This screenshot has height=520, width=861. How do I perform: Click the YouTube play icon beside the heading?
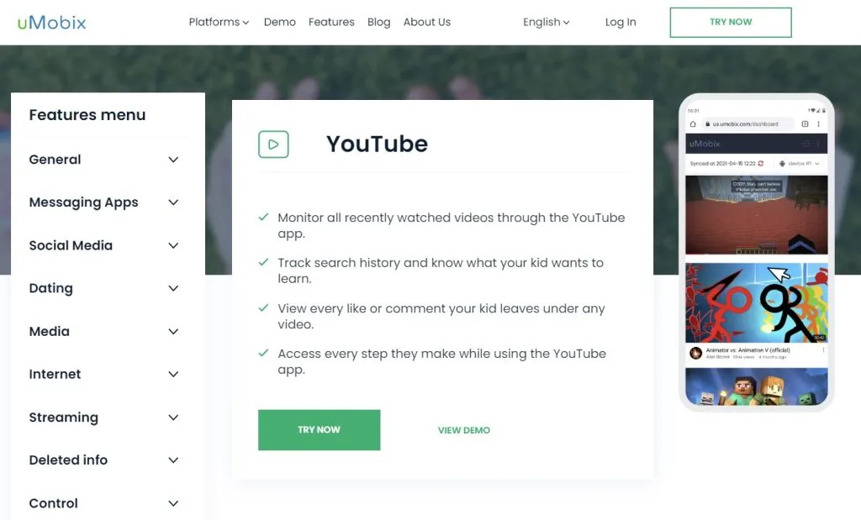click(272, 144)
